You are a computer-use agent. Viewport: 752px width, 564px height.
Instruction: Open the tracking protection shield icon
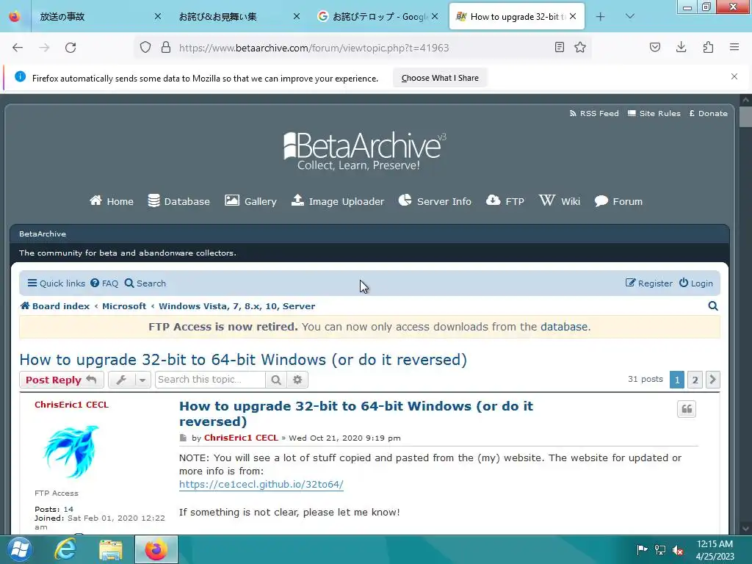(x=145, y=48)
